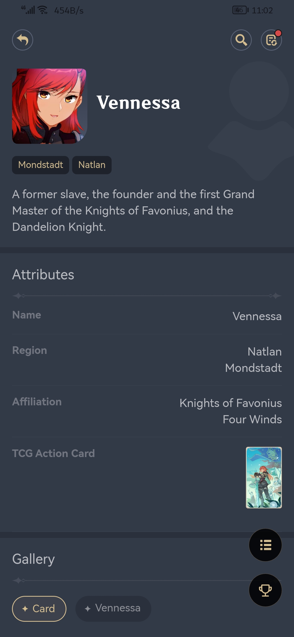Switch to the Card gallery tab
Screen dimensions: 294x637
[x=39, y=609]
